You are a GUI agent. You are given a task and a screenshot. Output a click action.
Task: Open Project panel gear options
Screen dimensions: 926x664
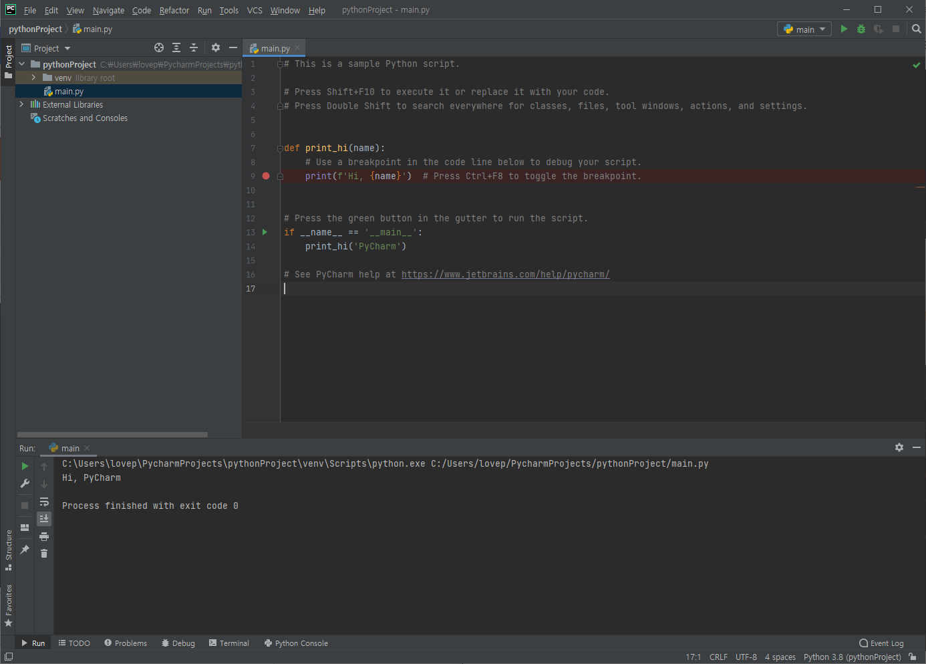point(215,47)
